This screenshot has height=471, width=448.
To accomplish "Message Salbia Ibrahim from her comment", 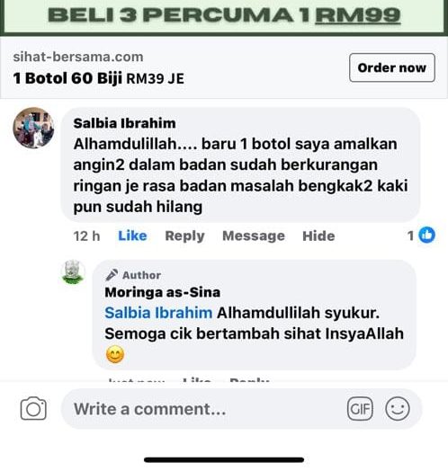I will pos(254,236).
